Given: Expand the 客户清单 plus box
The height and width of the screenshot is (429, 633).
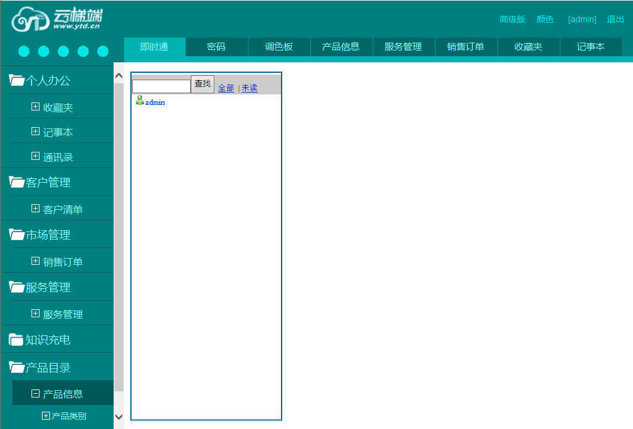Looking at the screenshot, I should point(36,208).
